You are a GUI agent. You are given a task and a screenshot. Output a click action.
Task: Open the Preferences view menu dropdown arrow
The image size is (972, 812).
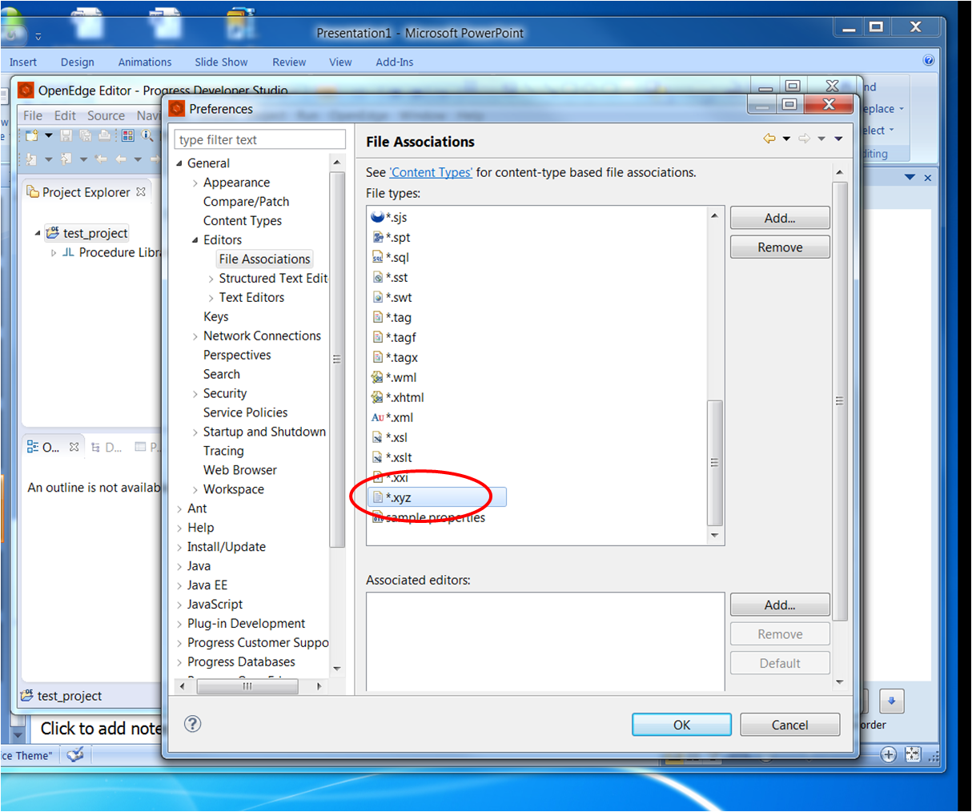[x=838, y=139]
